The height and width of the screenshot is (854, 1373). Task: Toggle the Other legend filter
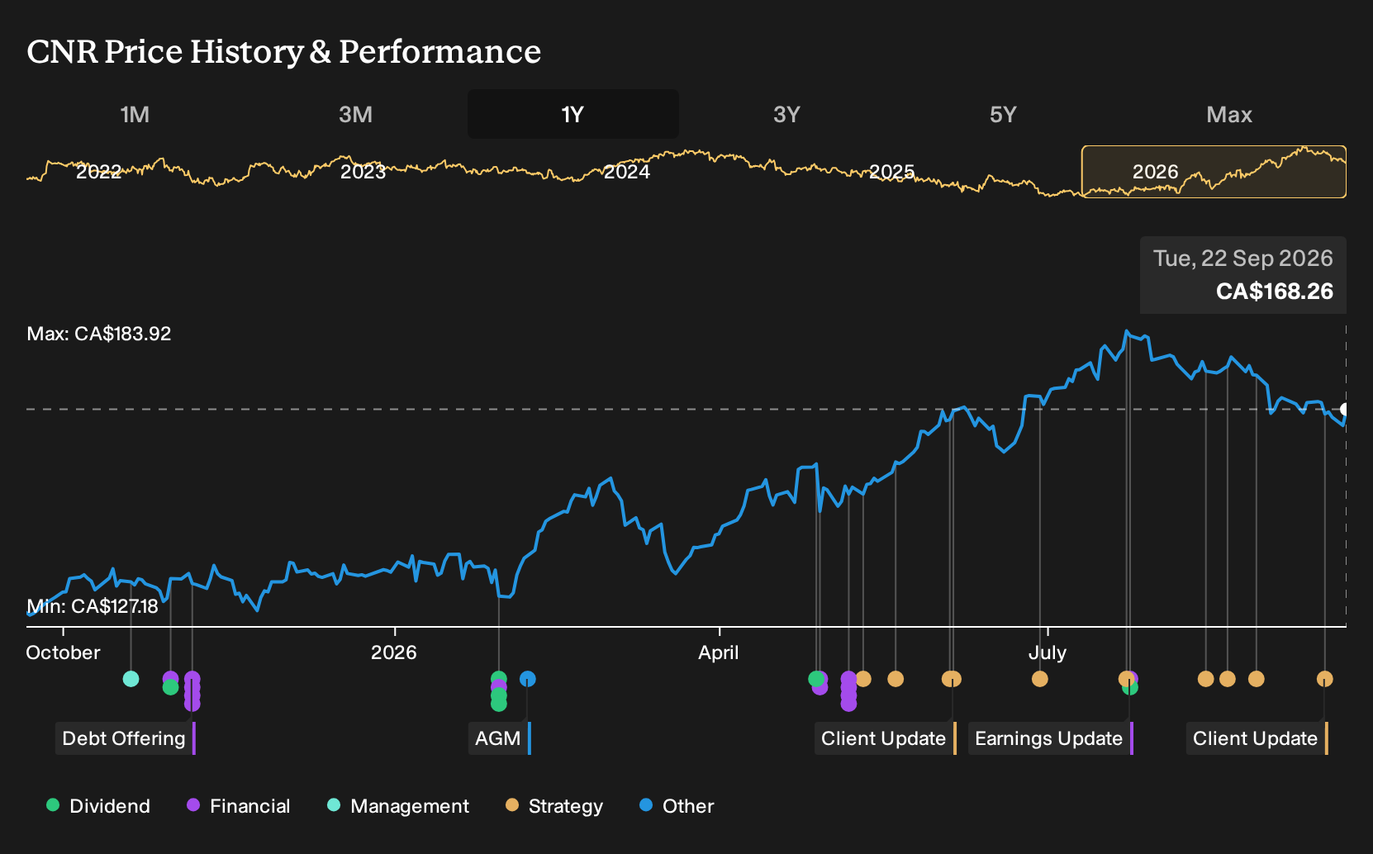point(677,806)
